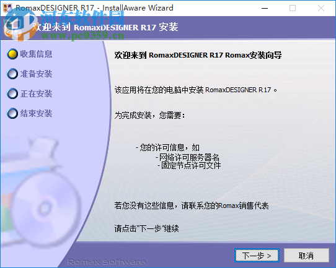Click the installer icon in title bar
This screenshot has height=268, width=336.
click(7, 8)
